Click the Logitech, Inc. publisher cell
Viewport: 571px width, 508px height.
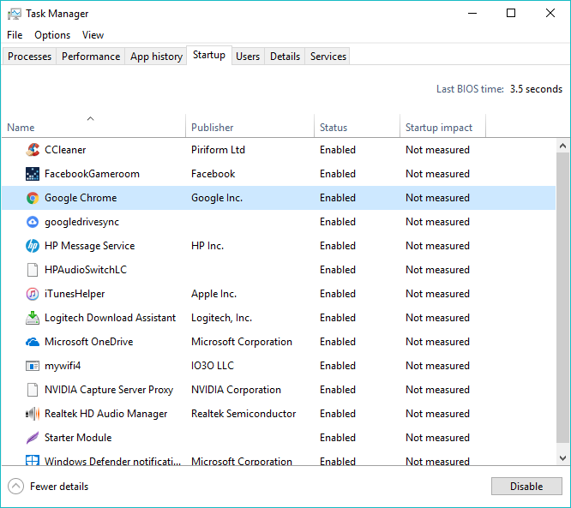pyautogui.click(x=221, y=318)
